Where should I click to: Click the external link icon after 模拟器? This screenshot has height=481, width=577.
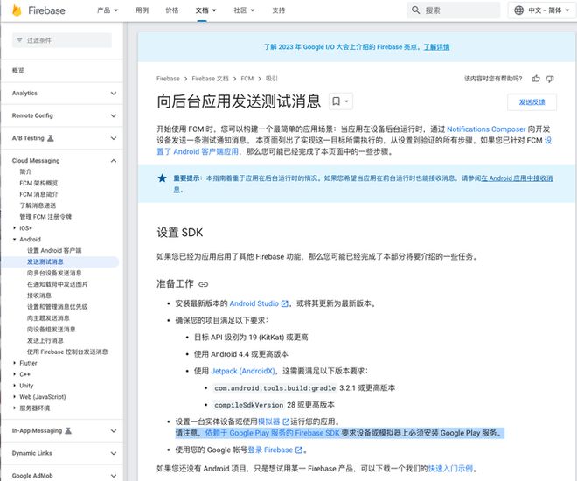tap(286, 422)
